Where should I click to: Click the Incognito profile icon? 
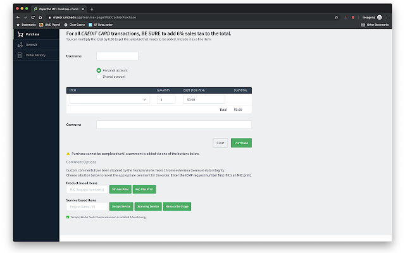click(x=380, y=17)
